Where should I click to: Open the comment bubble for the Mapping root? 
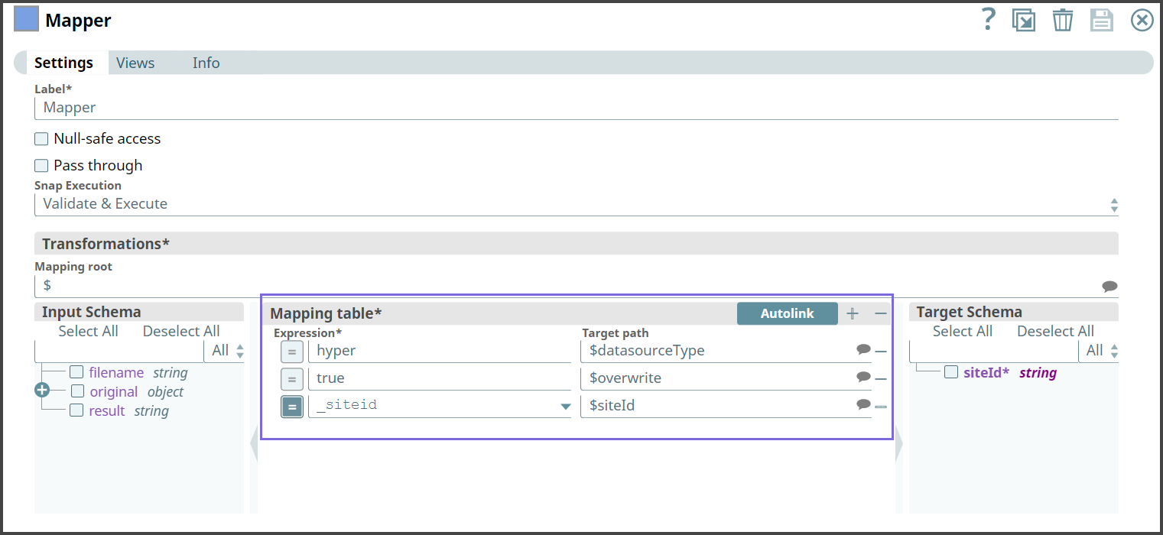(1110, 285)
